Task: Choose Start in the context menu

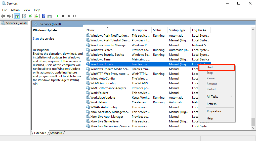Action: point(217,67)
